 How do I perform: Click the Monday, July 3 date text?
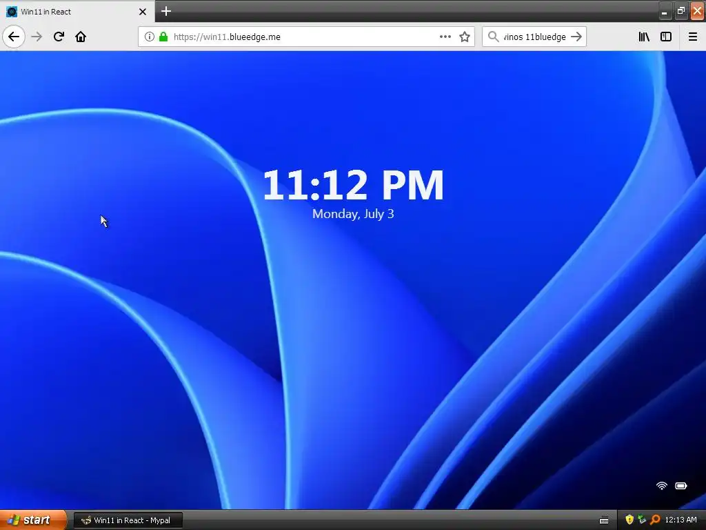click(353, 214)
